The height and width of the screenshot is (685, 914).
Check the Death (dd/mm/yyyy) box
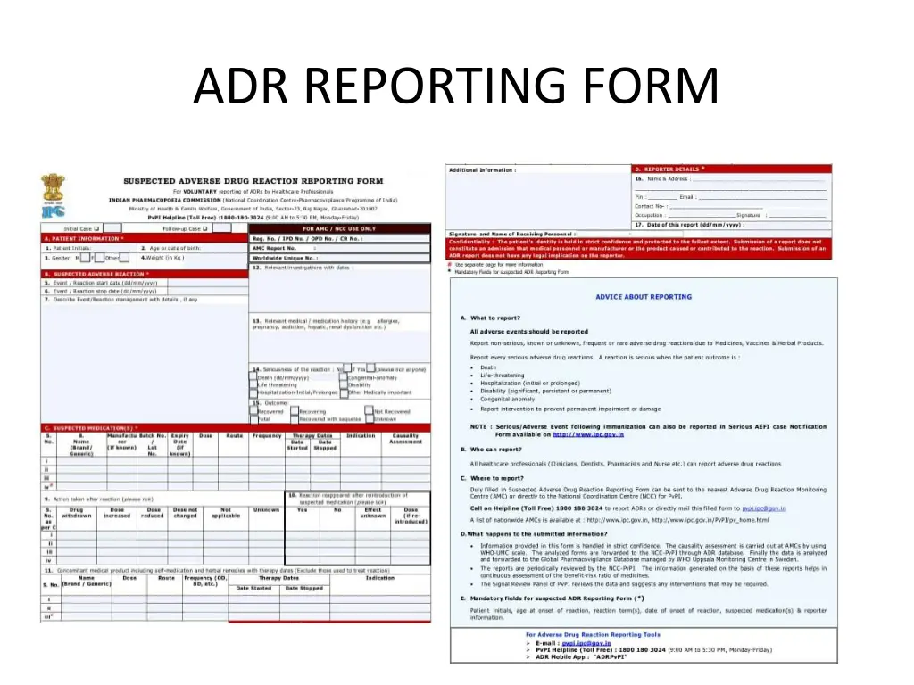[253, 376]
